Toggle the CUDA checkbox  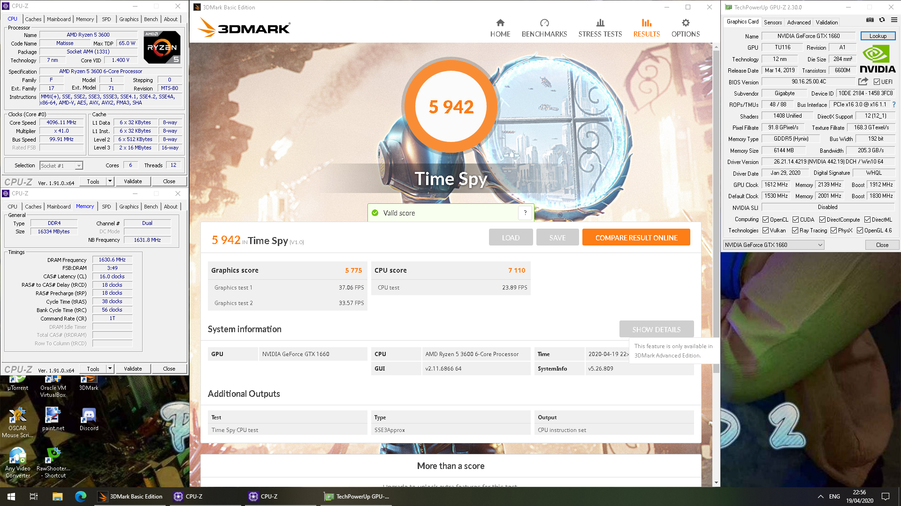coord(795,220)
